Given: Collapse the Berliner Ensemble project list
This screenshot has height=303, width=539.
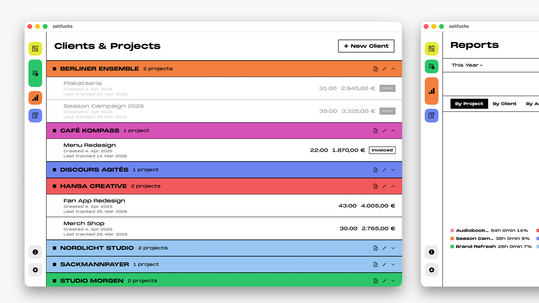Looking at the screenshot, I should click(393, 69).
